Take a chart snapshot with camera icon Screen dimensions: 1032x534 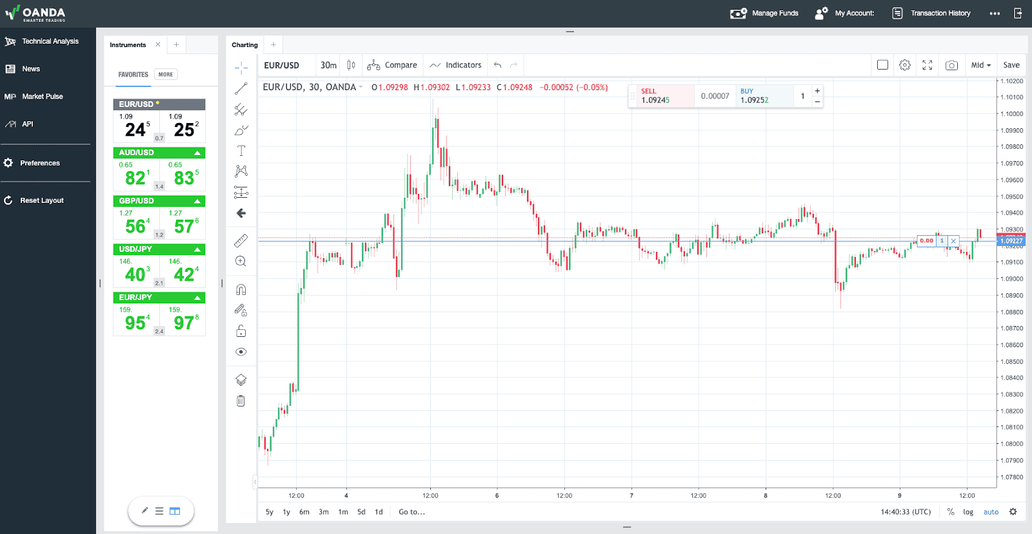(x=951, y=65)
